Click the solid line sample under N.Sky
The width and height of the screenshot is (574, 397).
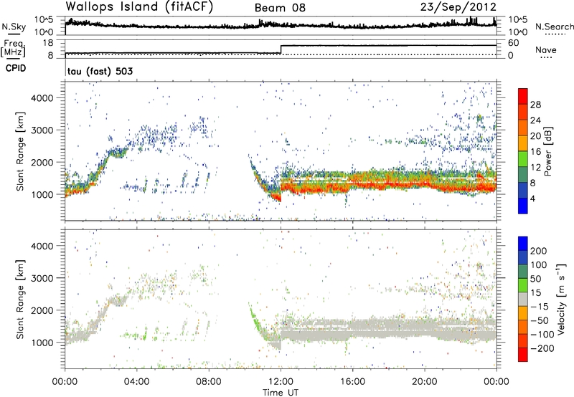click(x=14, y=34)
